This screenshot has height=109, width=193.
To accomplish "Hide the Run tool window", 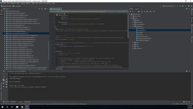I will coord(189,71).
